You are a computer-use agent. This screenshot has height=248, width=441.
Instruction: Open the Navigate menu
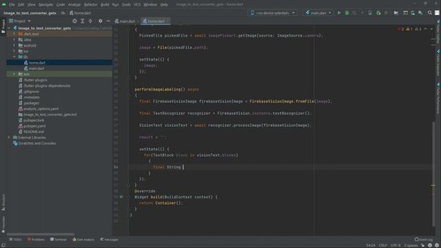coord(46,5)
